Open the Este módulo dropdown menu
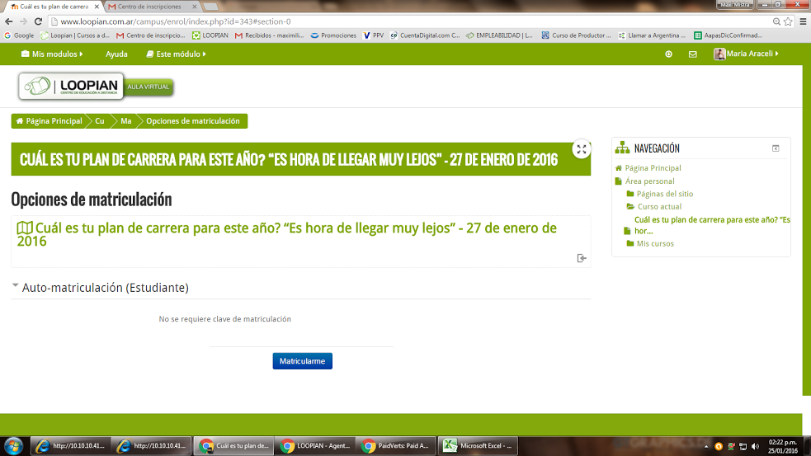This screenshot has height=456, width=811. click(176, 54)
